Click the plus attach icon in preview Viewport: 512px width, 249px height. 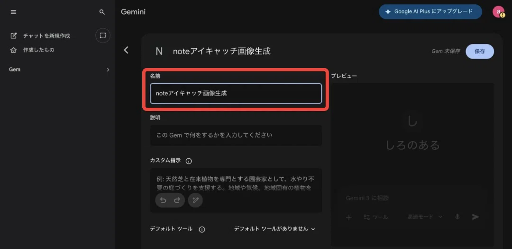(x=348, y=217)
